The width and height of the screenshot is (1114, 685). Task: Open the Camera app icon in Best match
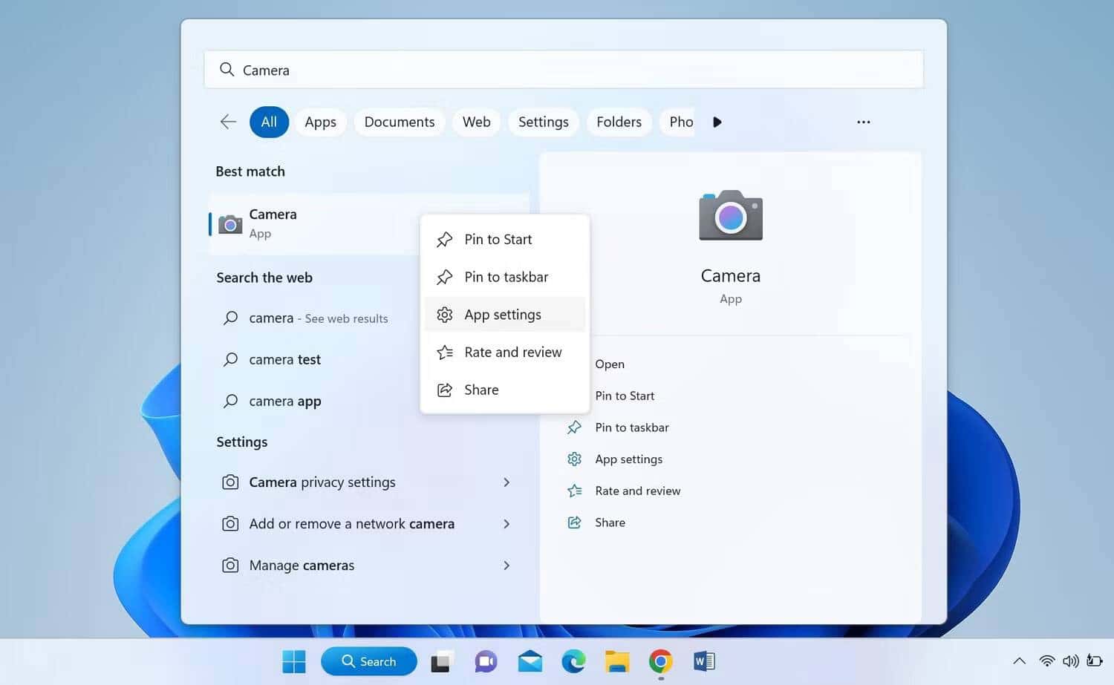(229, 223)
